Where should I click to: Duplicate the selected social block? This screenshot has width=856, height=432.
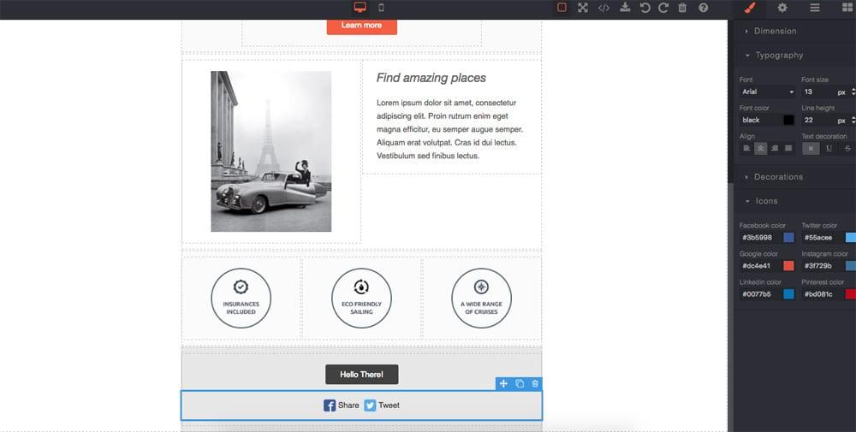click(520, 384)
